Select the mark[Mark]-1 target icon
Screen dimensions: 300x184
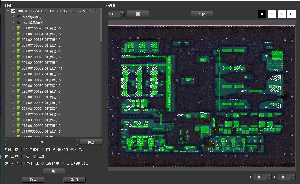point(19,17)
